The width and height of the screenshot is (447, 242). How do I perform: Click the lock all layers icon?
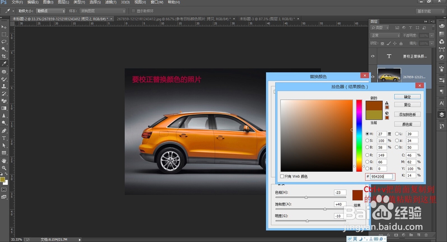401,43
